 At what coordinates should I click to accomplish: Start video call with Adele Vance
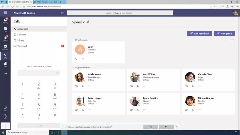[x=76, y=86]
